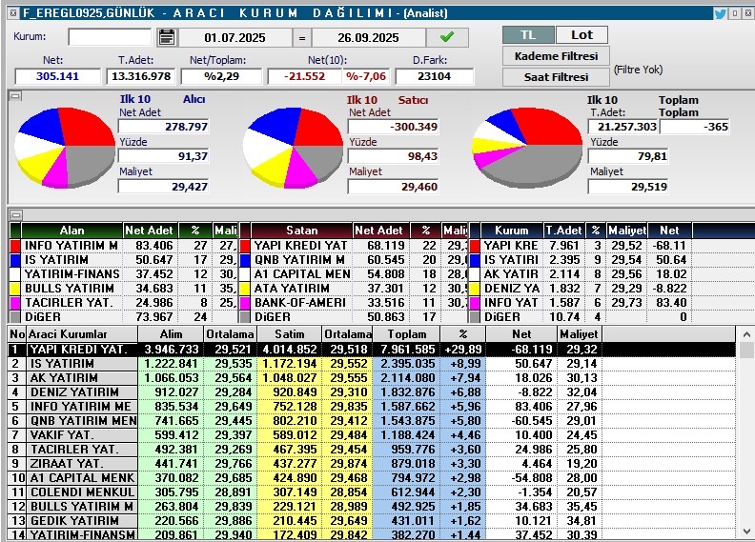Sort by the Alim column header

[170, 334]
